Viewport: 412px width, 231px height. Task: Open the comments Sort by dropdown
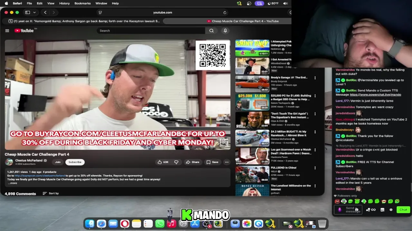(x=51, y=193)
